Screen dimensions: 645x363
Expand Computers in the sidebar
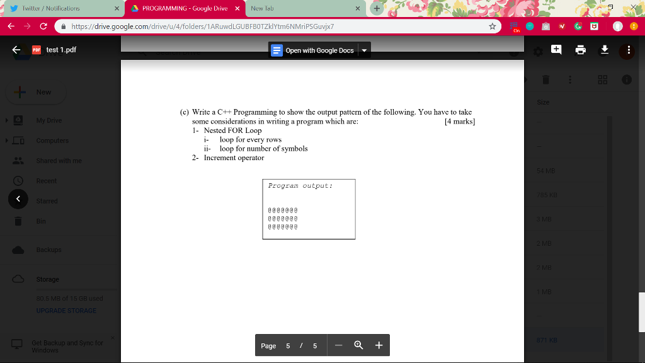pos(6,140)
